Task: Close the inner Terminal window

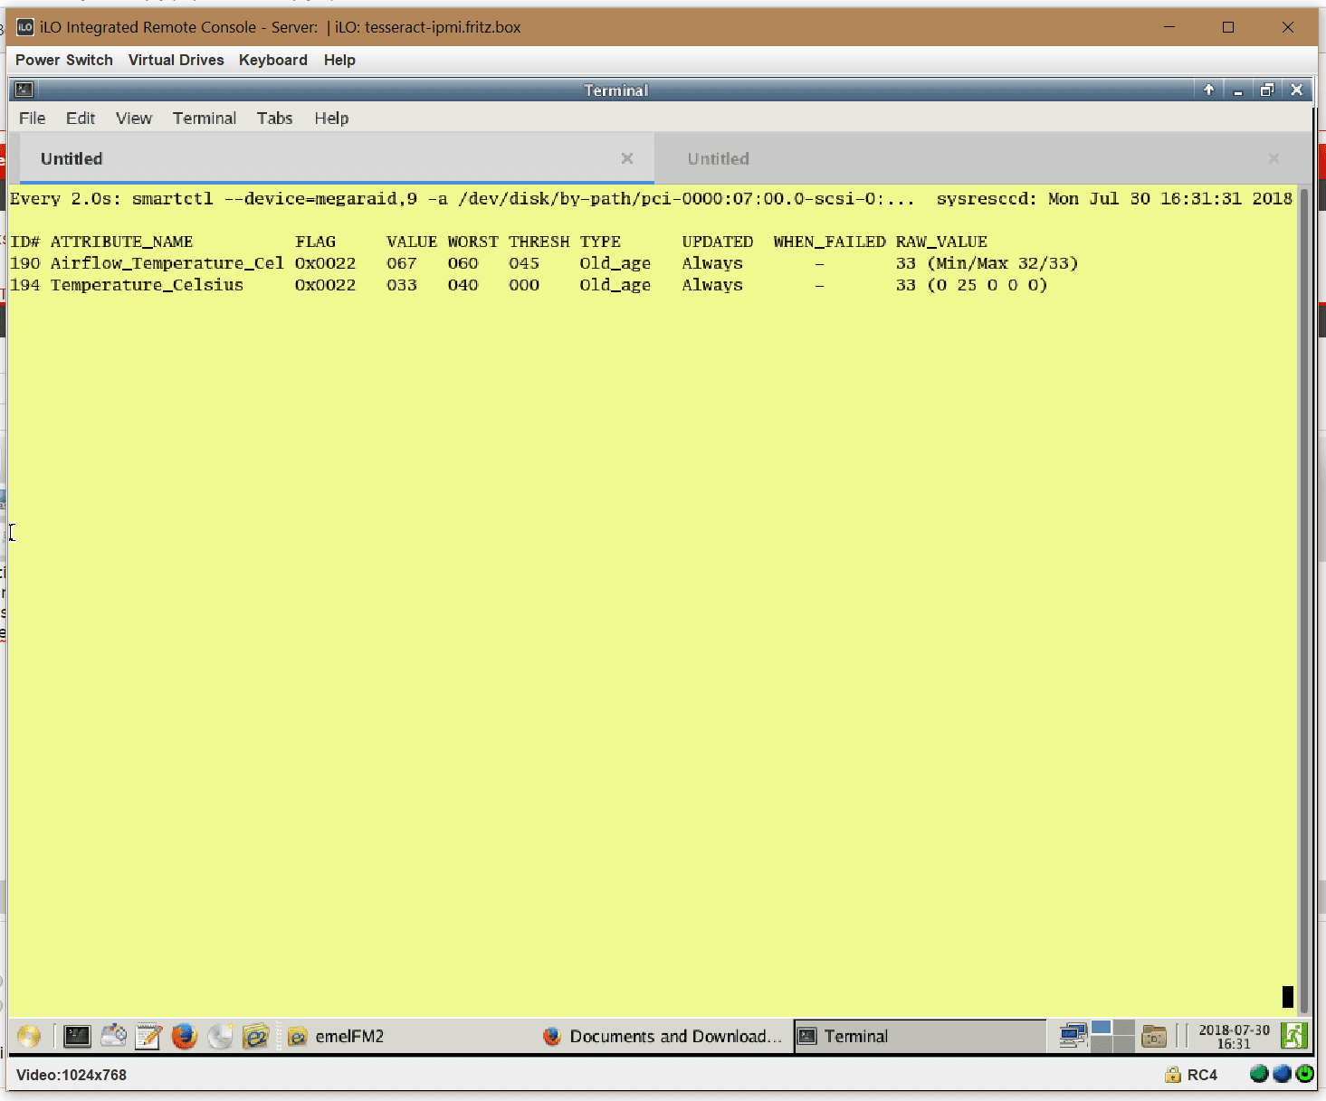Action: point(1296,90)
